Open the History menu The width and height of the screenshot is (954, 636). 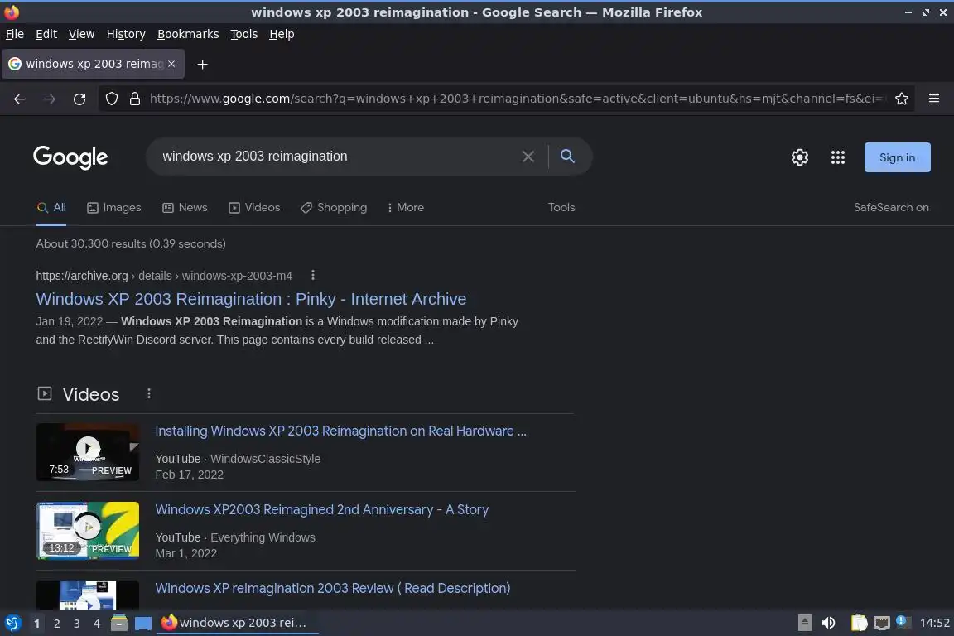click(126, 34)
